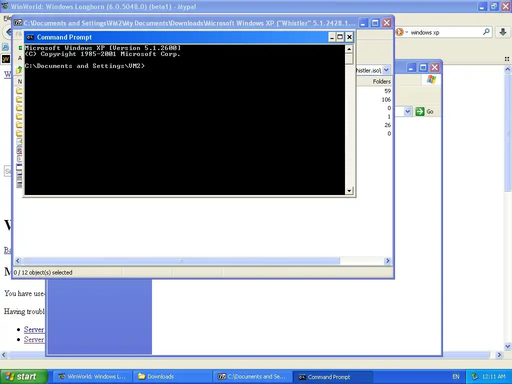Switch to the 7-Zip C:\Documents taskbar button

click(x=252, y=376)
